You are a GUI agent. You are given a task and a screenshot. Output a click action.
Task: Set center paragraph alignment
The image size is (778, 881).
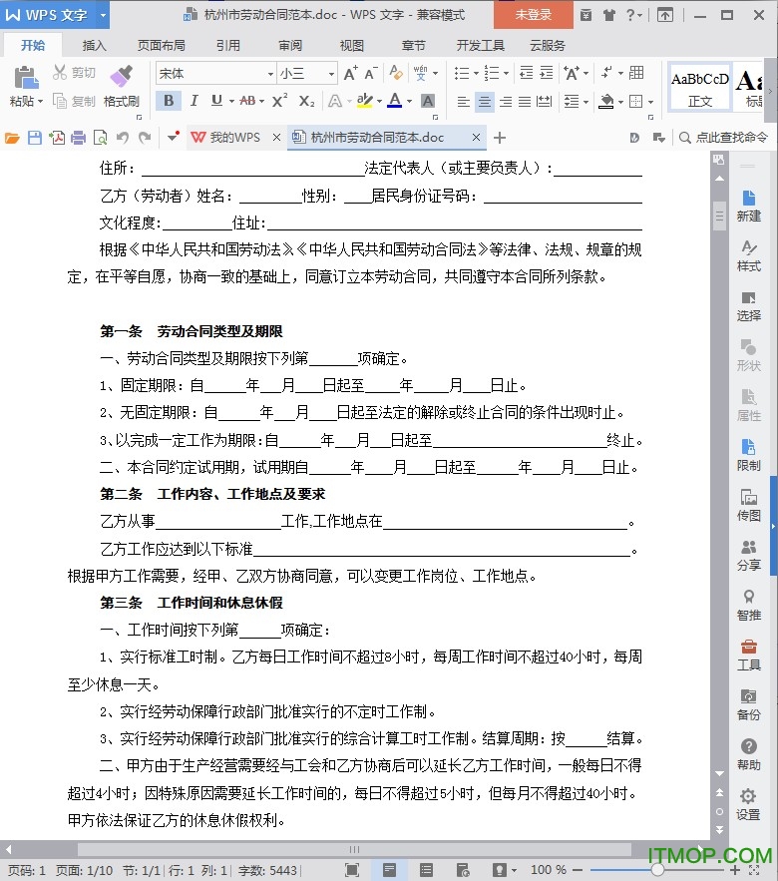pyautogui.click(x=484, y=101)
